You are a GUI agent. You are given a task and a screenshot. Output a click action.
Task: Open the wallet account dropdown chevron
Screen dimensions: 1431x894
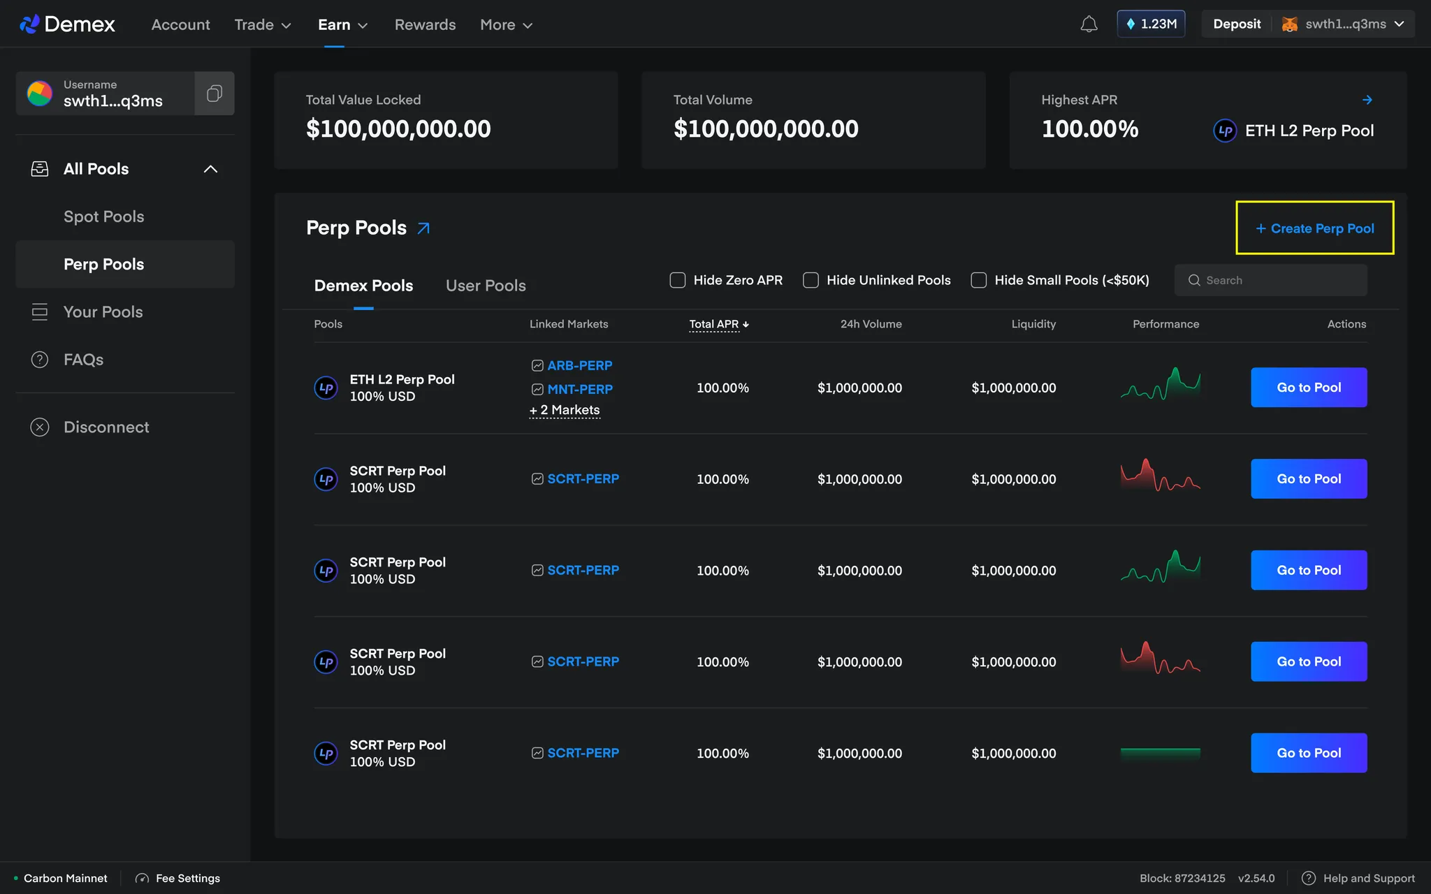[1399, 24]
